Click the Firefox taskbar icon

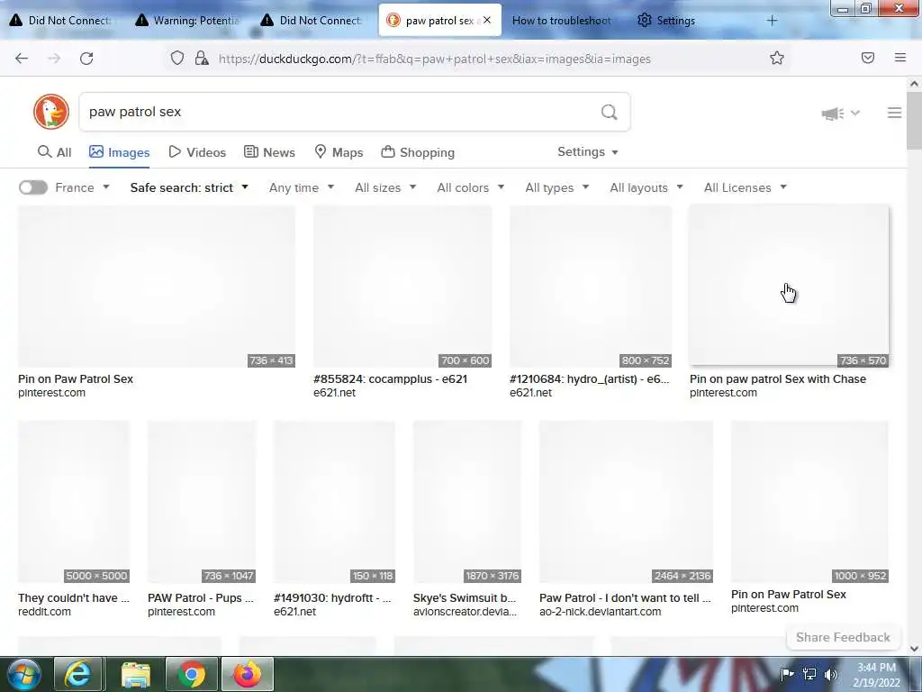[247, 674]
